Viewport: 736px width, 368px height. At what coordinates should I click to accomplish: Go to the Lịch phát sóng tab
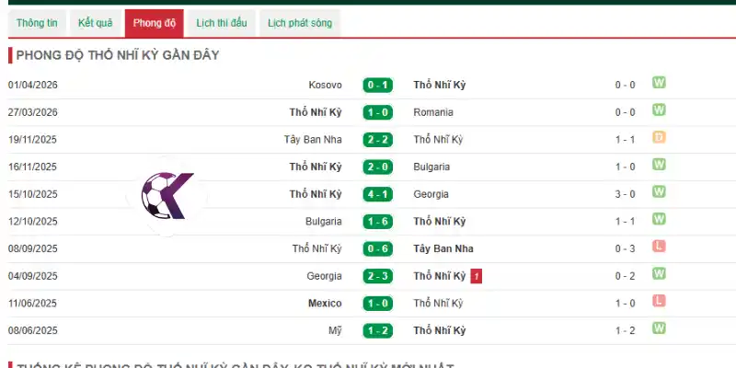[300, 23]
